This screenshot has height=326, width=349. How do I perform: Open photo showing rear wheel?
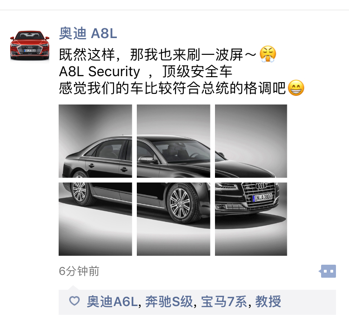[x=95, y=219]
